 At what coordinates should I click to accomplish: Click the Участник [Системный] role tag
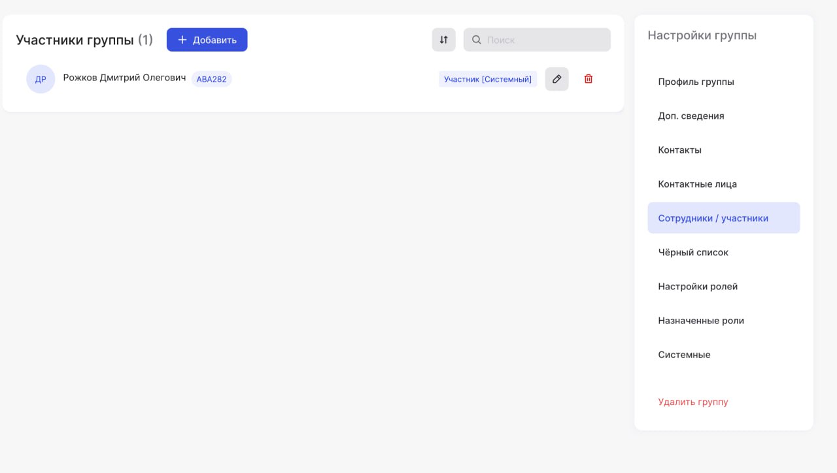[487, 79]
